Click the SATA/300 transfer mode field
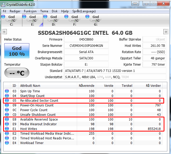 pos(86,58)
